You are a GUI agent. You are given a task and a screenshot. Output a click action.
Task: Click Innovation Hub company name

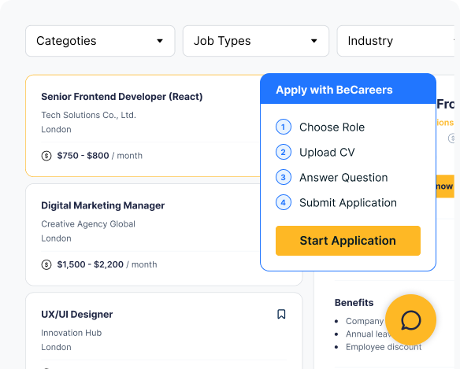pos(72,333)
